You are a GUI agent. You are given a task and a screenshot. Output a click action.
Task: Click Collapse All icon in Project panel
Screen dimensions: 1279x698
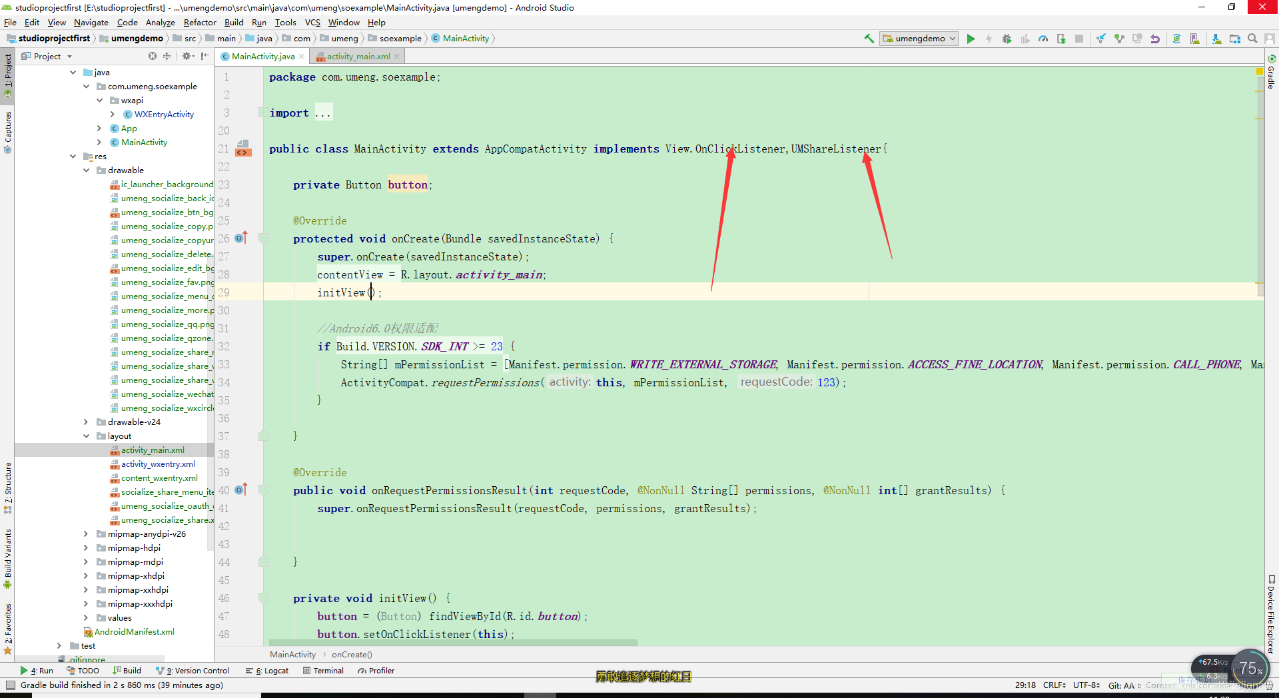point(167,56)
